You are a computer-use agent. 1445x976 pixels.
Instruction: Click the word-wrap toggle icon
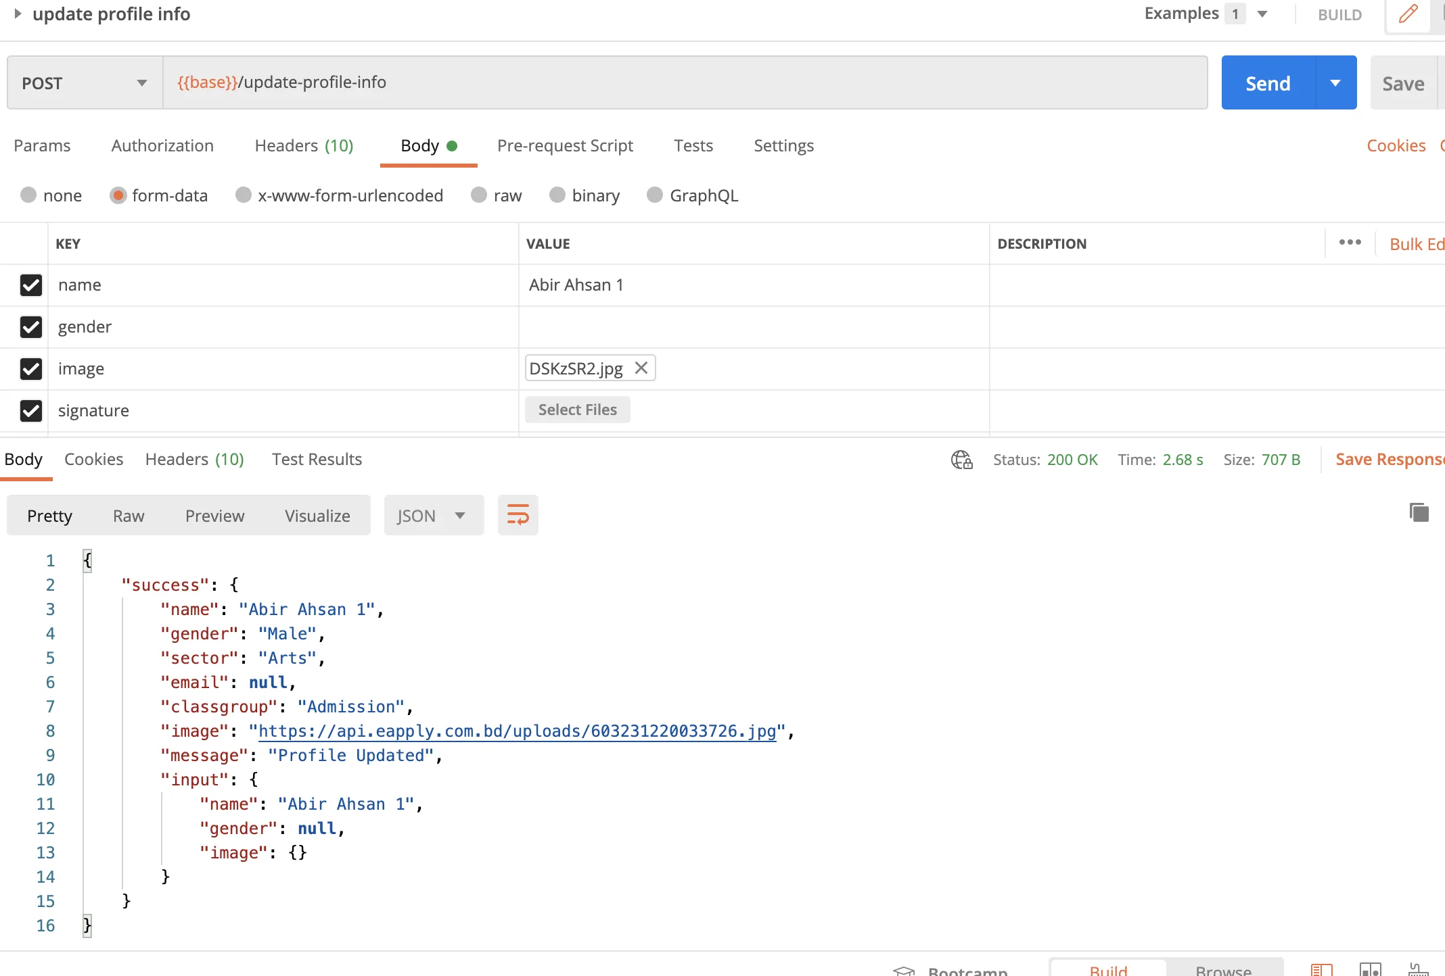click(x=518, y=516)
